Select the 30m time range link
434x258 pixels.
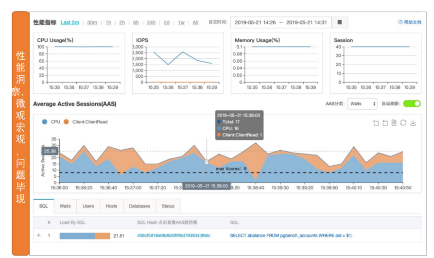[92, 23]
